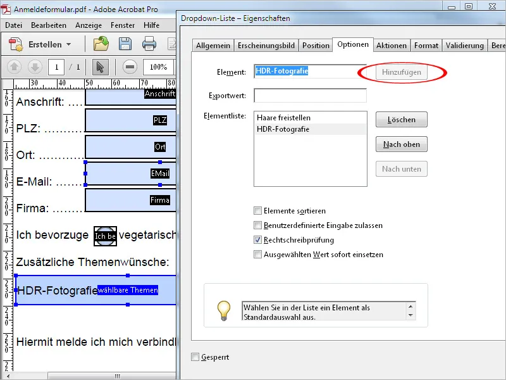Click the 100% zoom field

pos(159,67)
